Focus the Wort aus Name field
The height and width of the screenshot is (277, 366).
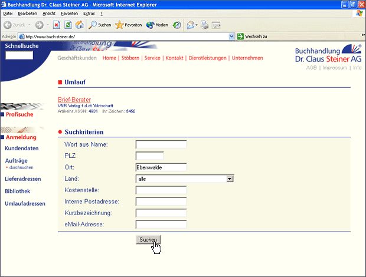(161, 144)
